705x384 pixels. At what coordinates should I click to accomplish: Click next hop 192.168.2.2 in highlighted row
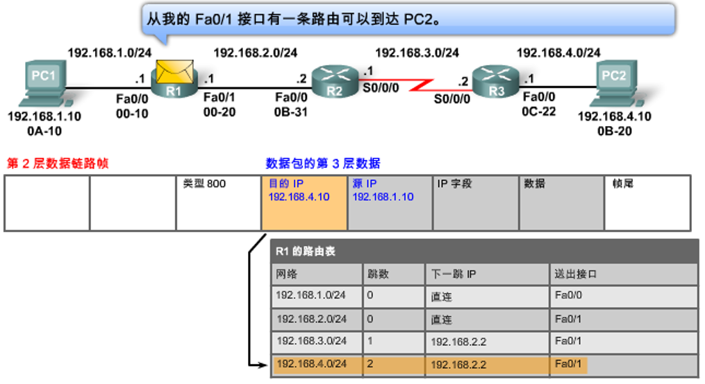point(488,365)
